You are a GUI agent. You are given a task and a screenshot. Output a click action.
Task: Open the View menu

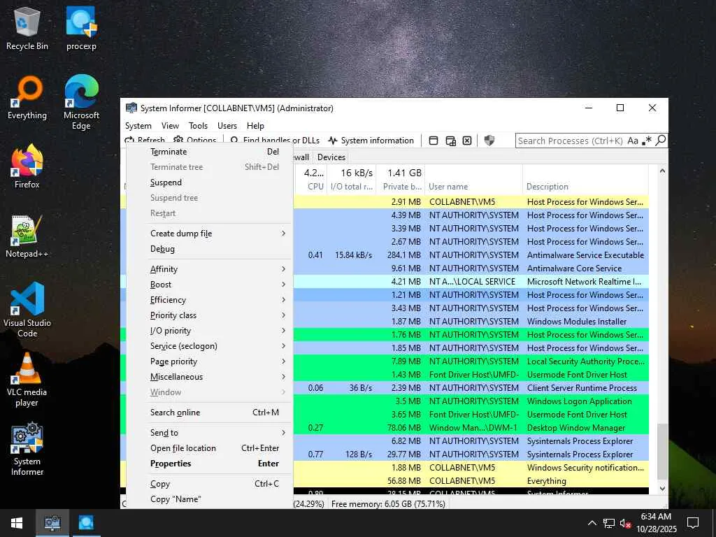coord(170,126)
